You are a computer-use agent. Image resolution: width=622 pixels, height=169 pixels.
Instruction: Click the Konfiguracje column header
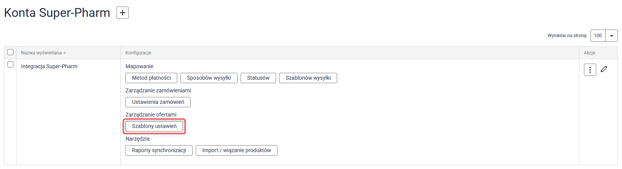(138, 53)
